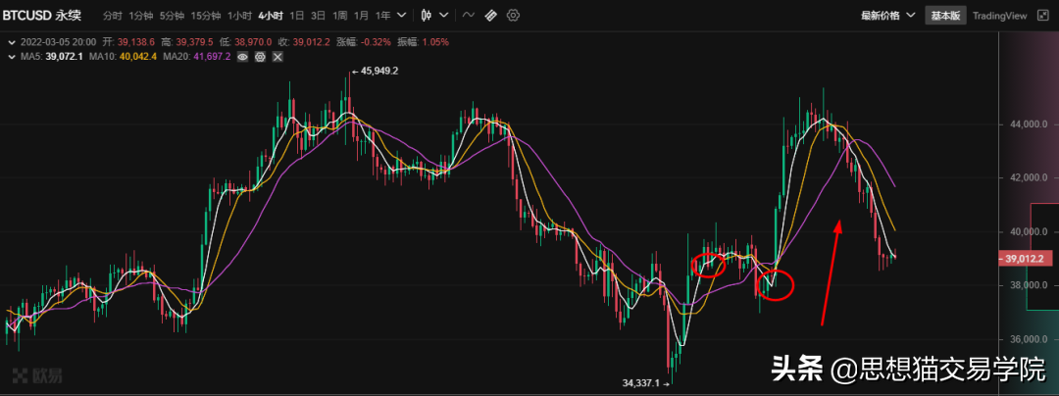Select the 1小时 timeframe
Viewport: 1059px width, 396px height.
(238, 16)
